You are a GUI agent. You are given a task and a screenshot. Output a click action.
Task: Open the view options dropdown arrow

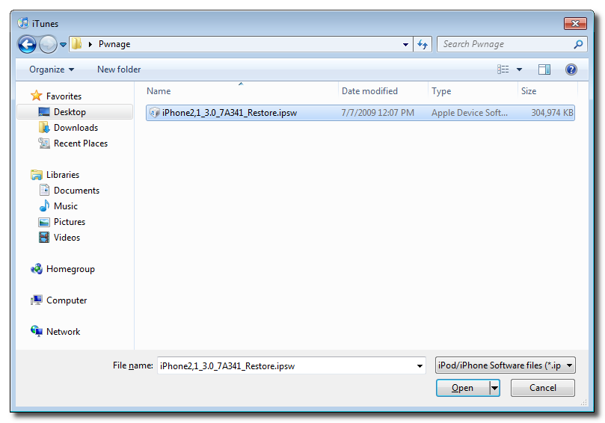point(519,70)
